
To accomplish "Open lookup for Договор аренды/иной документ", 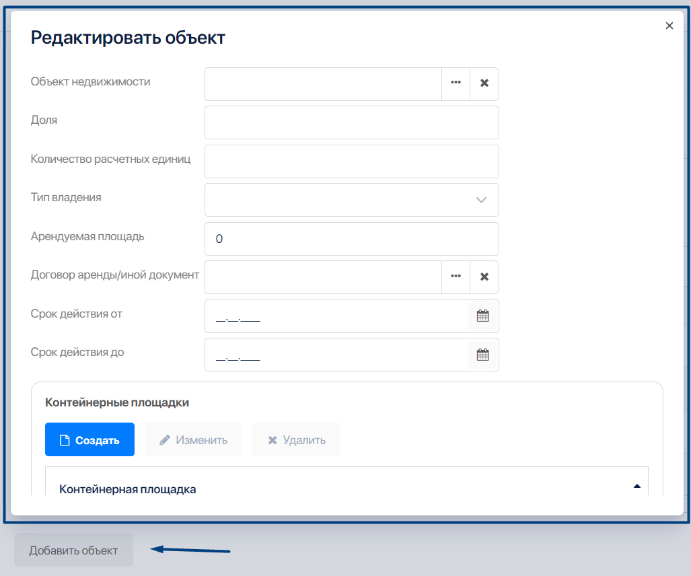I will pyautogui.click(x=456, y=277).
